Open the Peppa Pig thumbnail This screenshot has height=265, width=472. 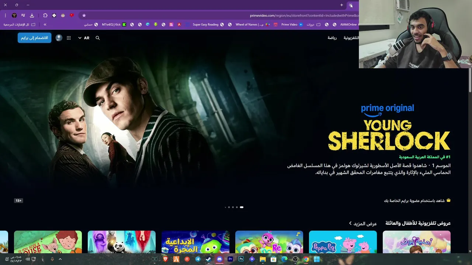(x=343, y=242)
